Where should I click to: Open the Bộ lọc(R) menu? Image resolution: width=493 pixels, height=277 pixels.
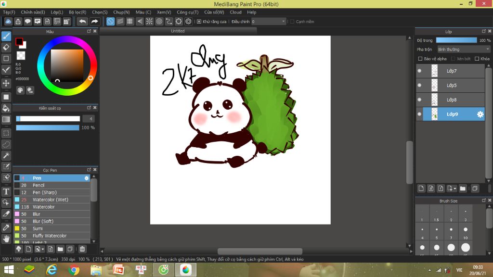(78, 12)
